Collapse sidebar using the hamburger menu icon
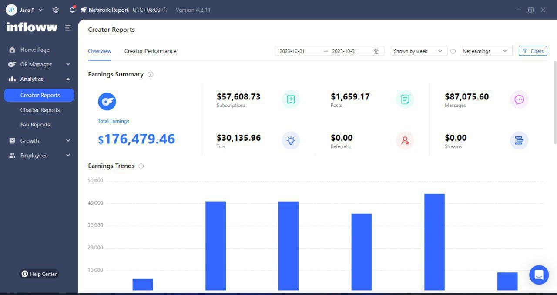 pos(68,28)
